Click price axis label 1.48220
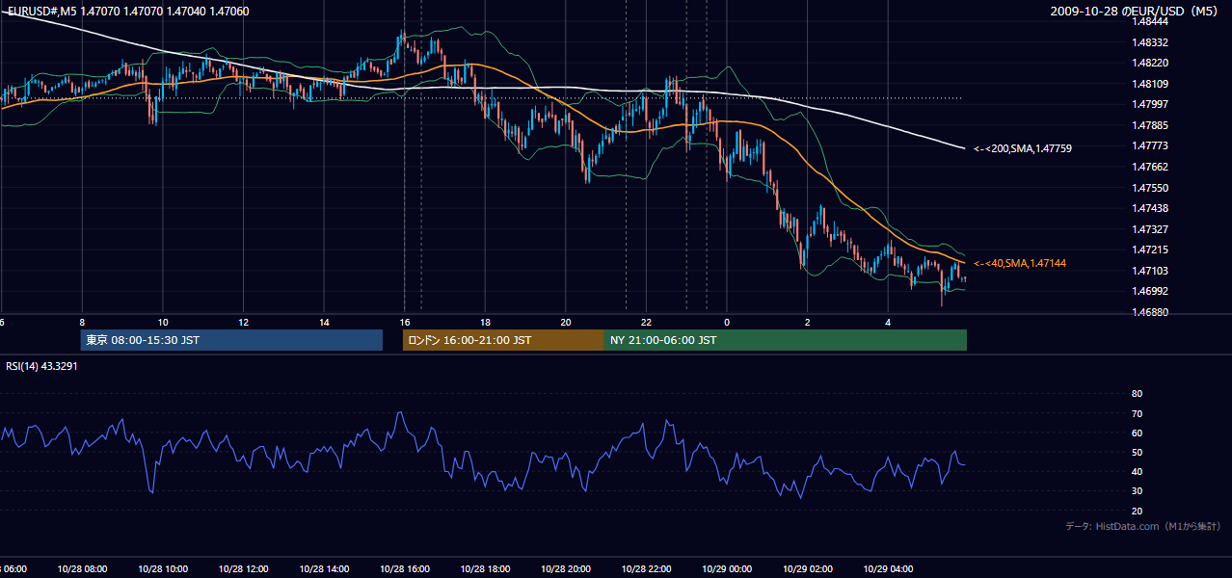 click(1151, 63)
